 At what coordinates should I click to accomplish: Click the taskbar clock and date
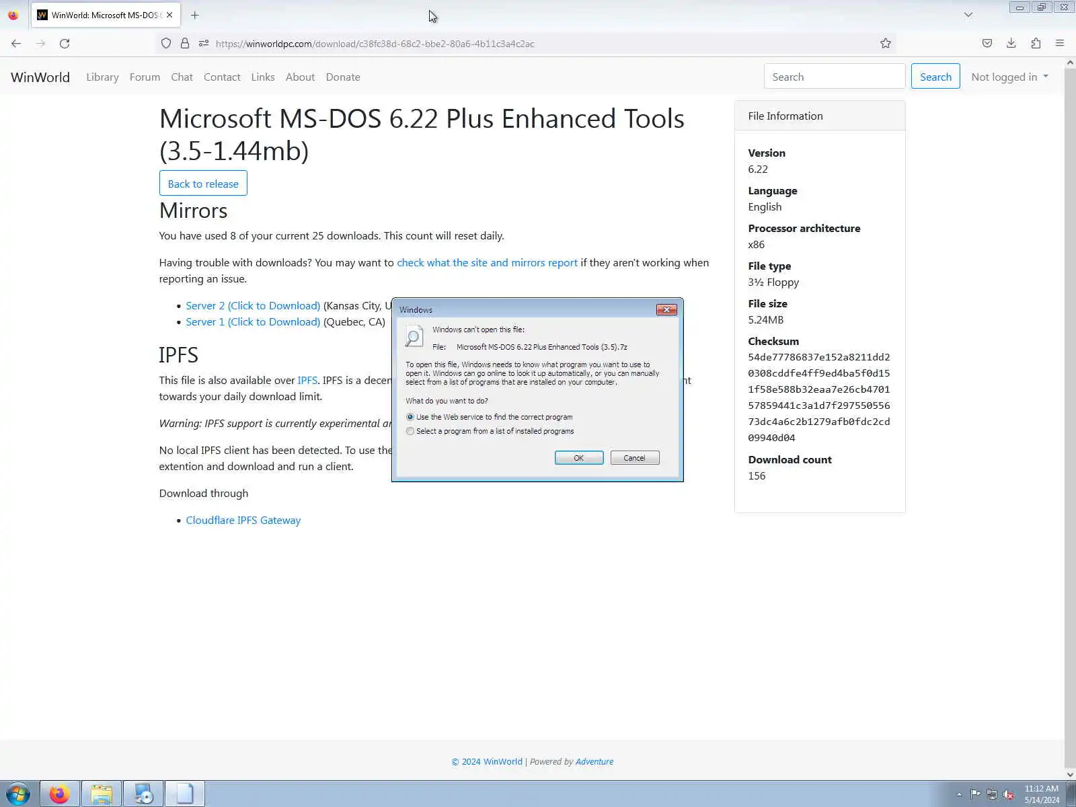(1042, 794)
